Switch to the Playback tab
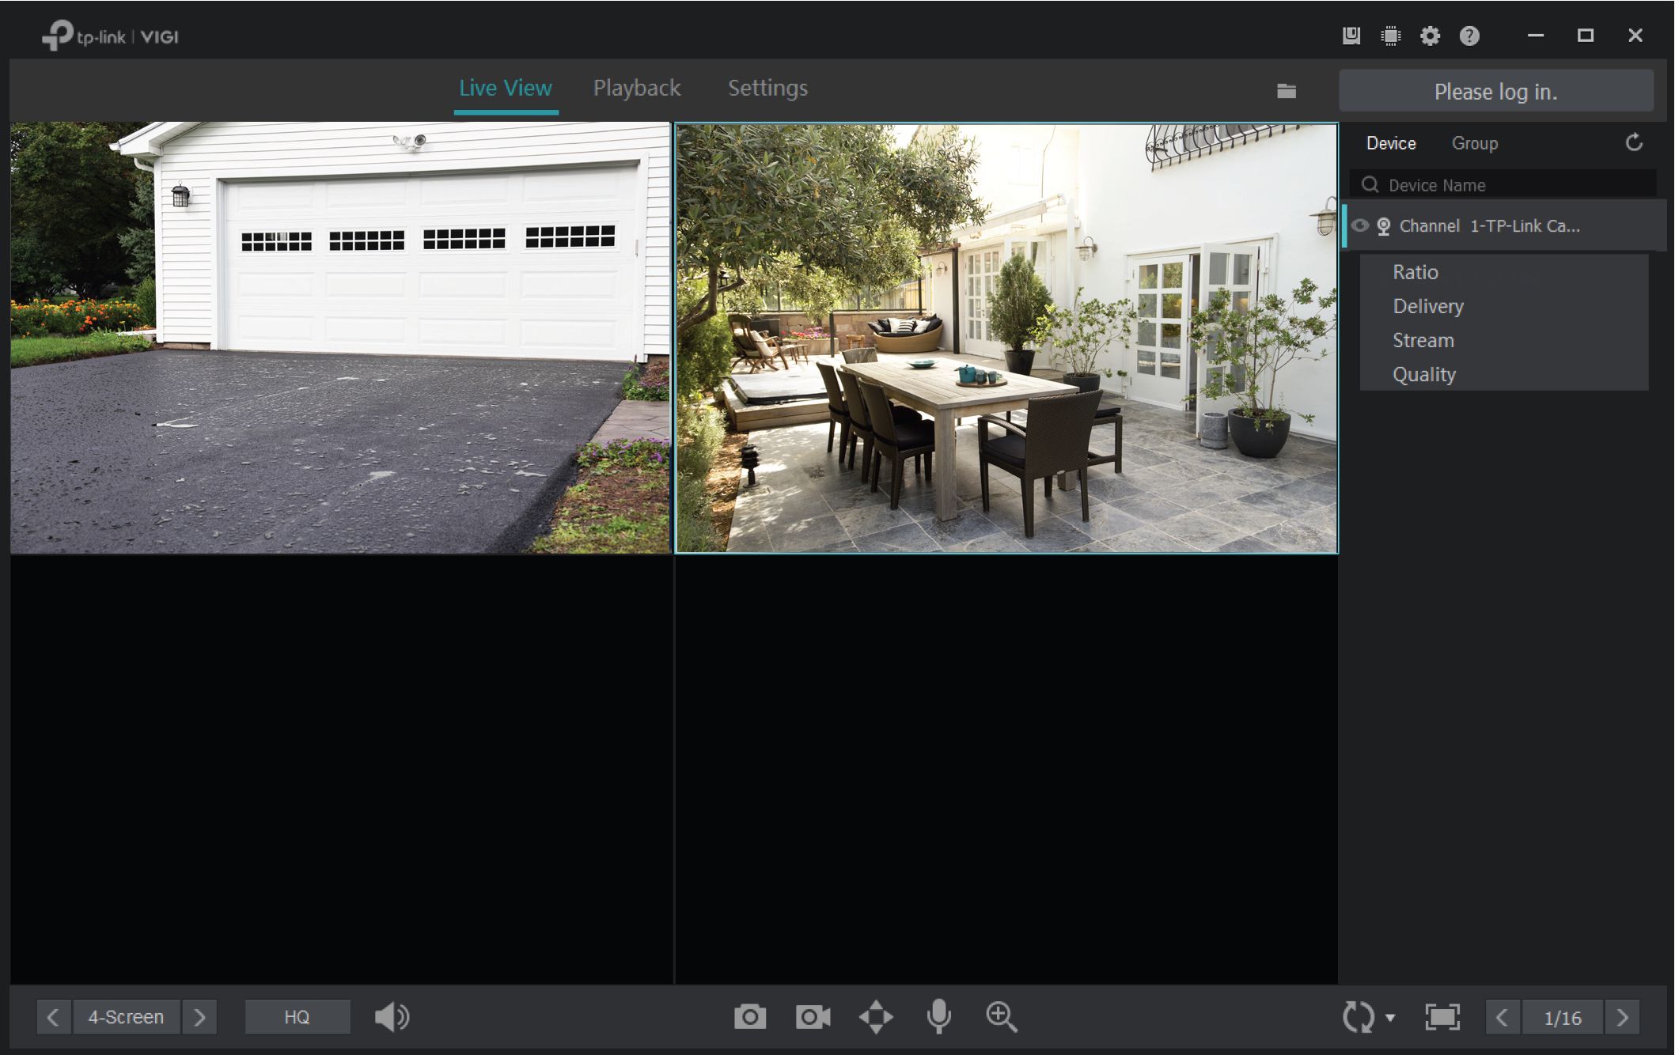 (x=636, y=88)
